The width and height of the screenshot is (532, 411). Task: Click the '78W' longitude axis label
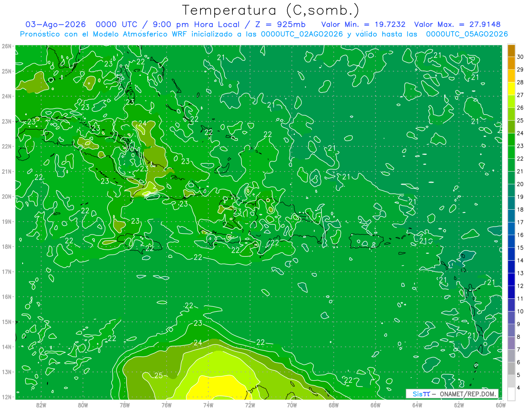125,404
